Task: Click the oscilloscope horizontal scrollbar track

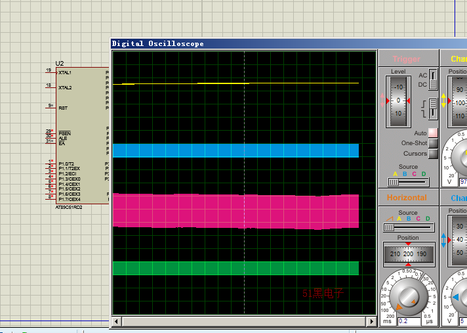Action: point(244,321)
